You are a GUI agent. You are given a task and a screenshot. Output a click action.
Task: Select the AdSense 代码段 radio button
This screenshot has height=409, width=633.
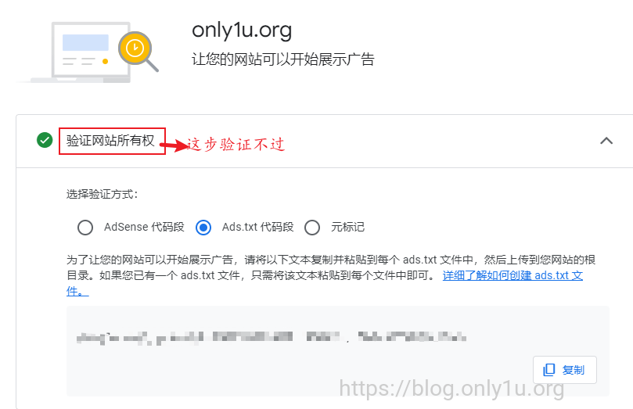coord(85,228)
